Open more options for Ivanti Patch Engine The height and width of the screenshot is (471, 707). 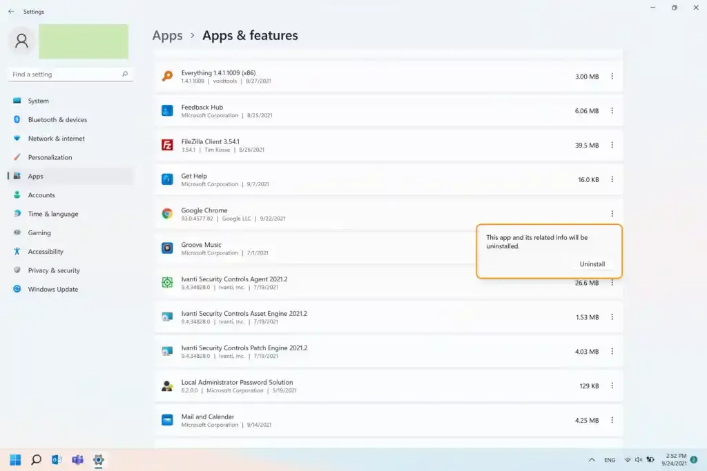(612, 351)
